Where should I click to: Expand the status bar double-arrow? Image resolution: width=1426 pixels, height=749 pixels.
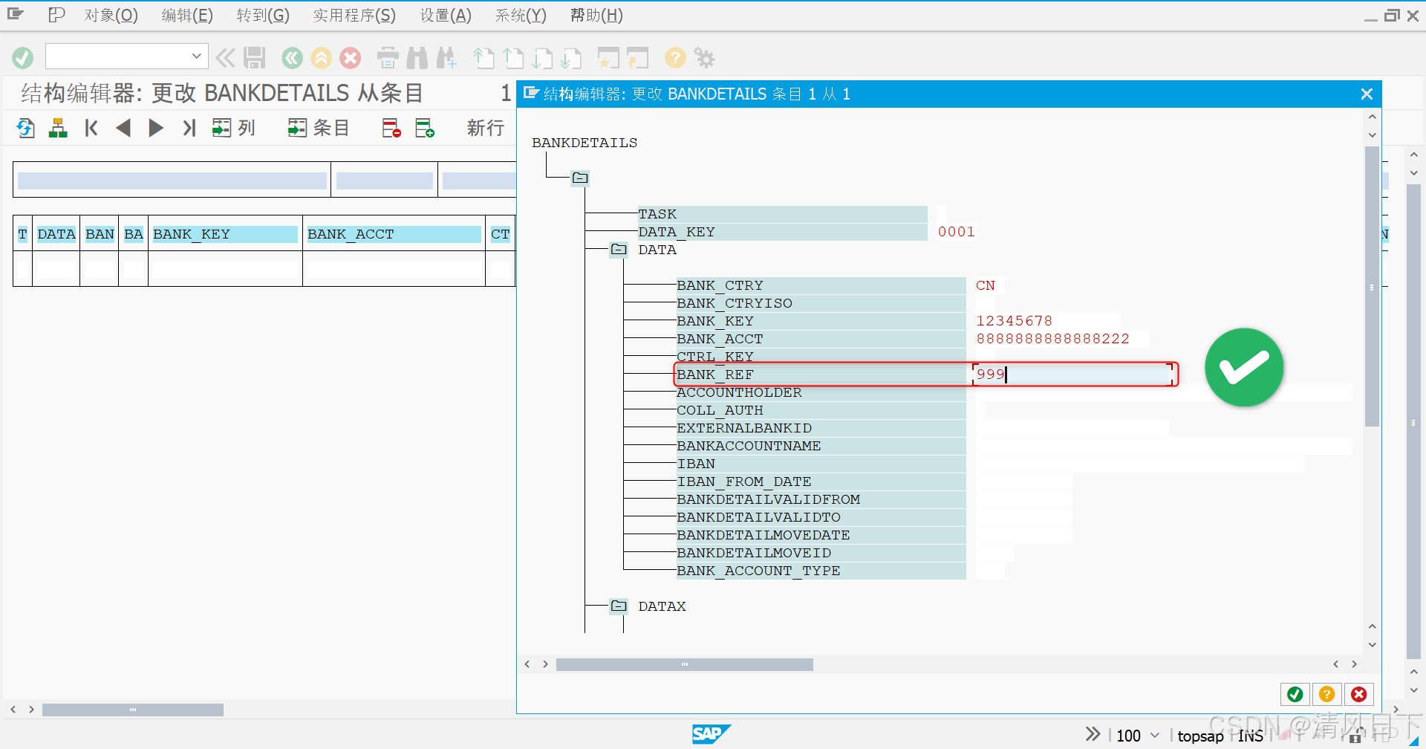tap(1093, 734)
